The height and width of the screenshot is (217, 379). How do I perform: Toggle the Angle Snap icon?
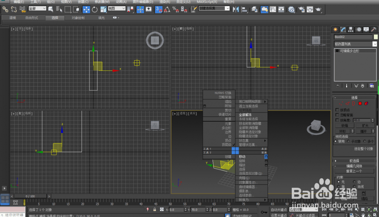[167, 9]
